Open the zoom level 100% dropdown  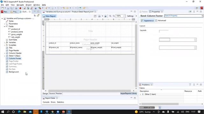coord(124,16)
